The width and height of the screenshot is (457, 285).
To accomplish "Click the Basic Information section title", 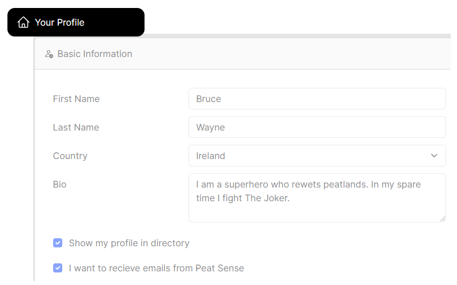I will click(x=95, y=54).
